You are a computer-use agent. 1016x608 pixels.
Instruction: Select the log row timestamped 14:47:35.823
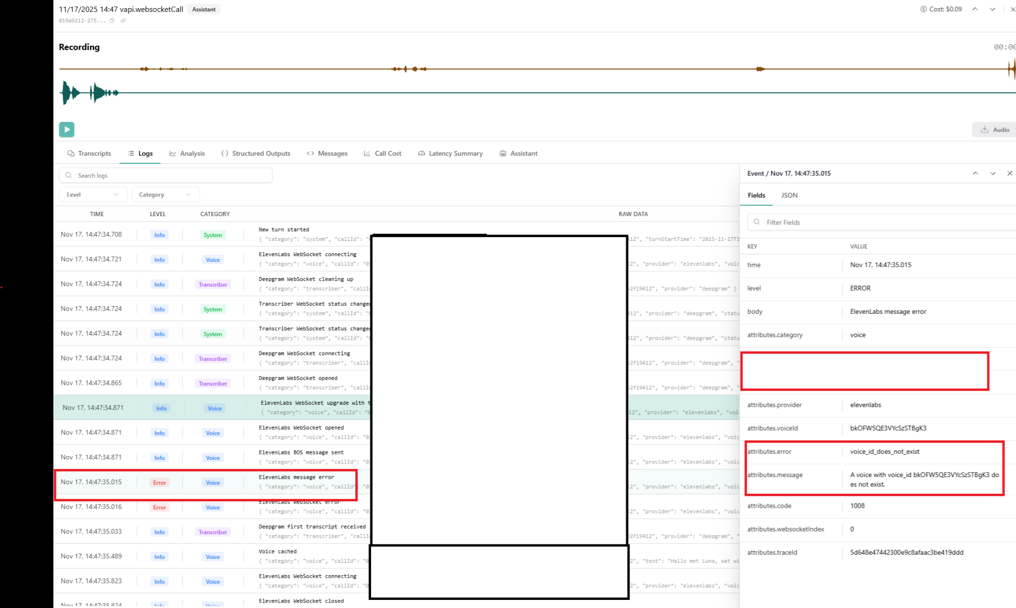tap(396, 582)
